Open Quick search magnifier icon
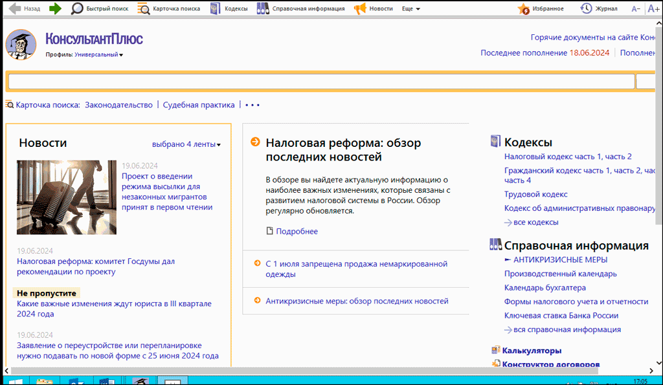The width and height of the screenshot is (663, 385). pos(77,8)
